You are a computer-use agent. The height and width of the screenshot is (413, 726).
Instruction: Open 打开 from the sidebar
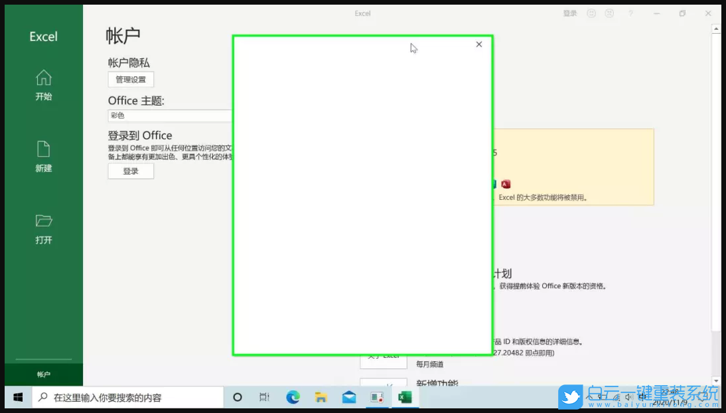click(42, 228)
